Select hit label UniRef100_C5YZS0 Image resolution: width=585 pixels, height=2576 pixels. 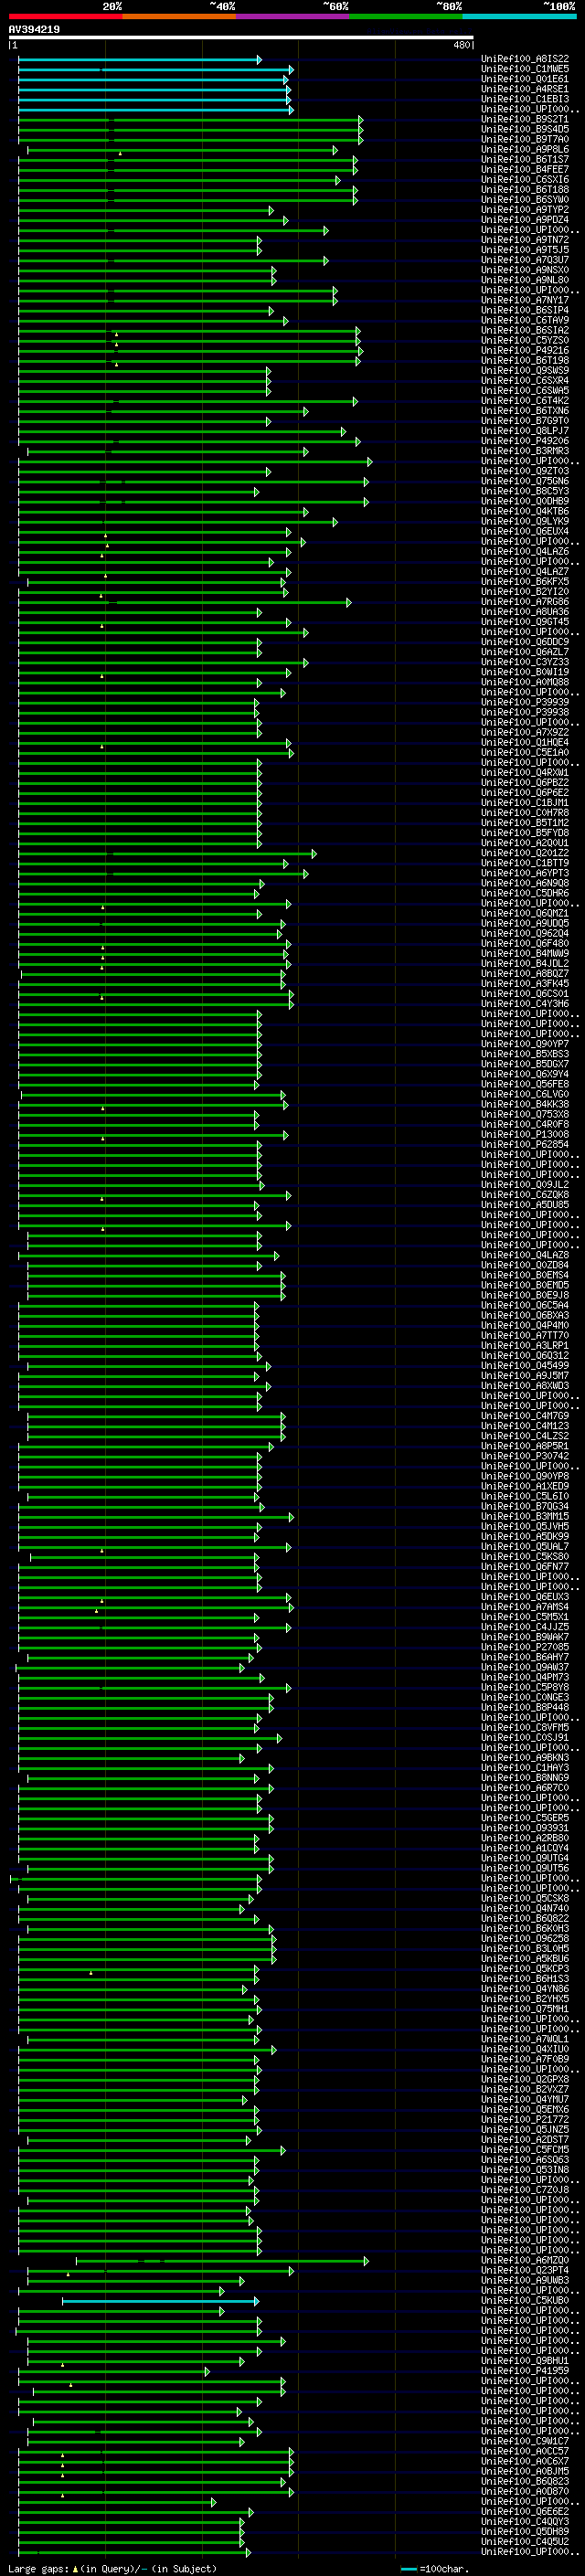(x=525, y=340)
